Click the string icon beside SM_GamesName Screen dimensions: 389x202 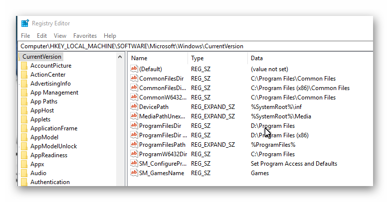tap(134, 173)
